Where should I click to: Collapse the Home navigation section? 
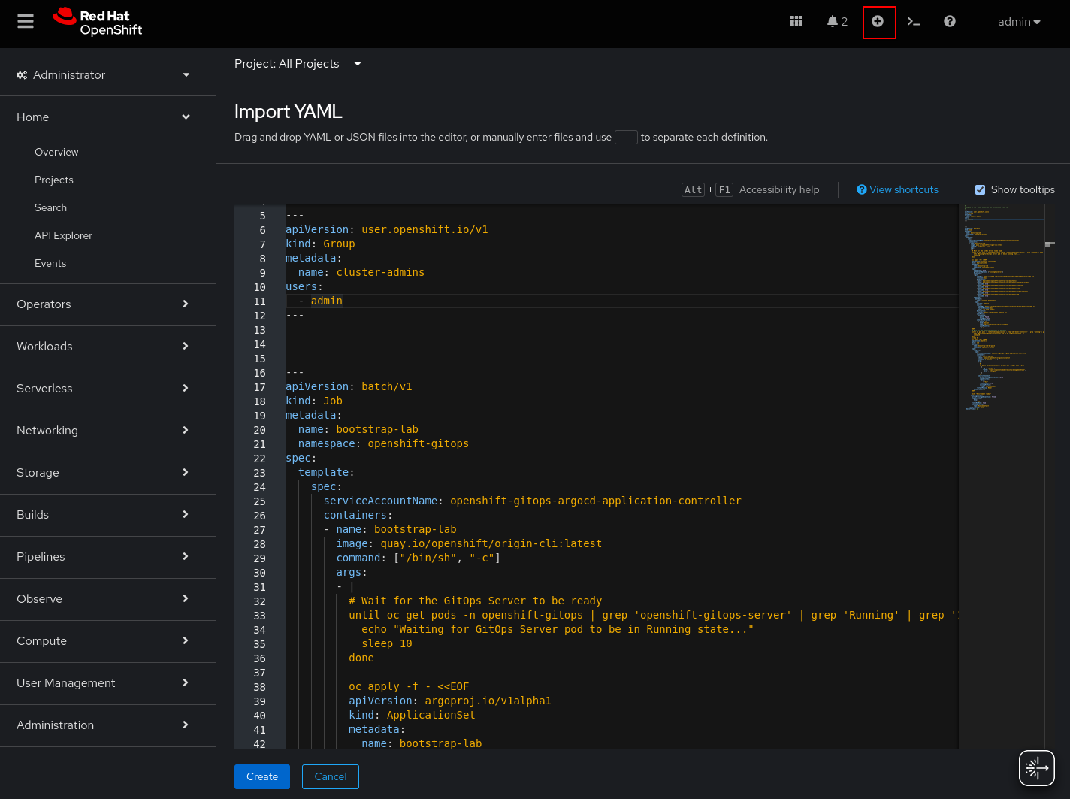104,117
